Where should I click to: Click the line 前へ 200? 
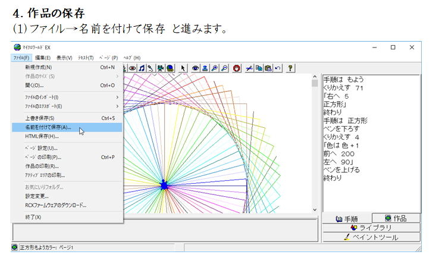[x=339, y=153]
